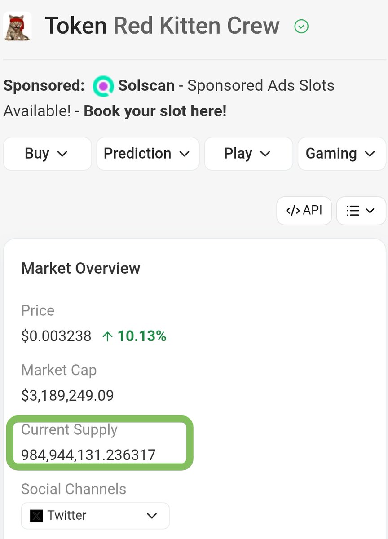Click the Market Cap amount
Screen dimensions: 388x539
click(67, 396)
